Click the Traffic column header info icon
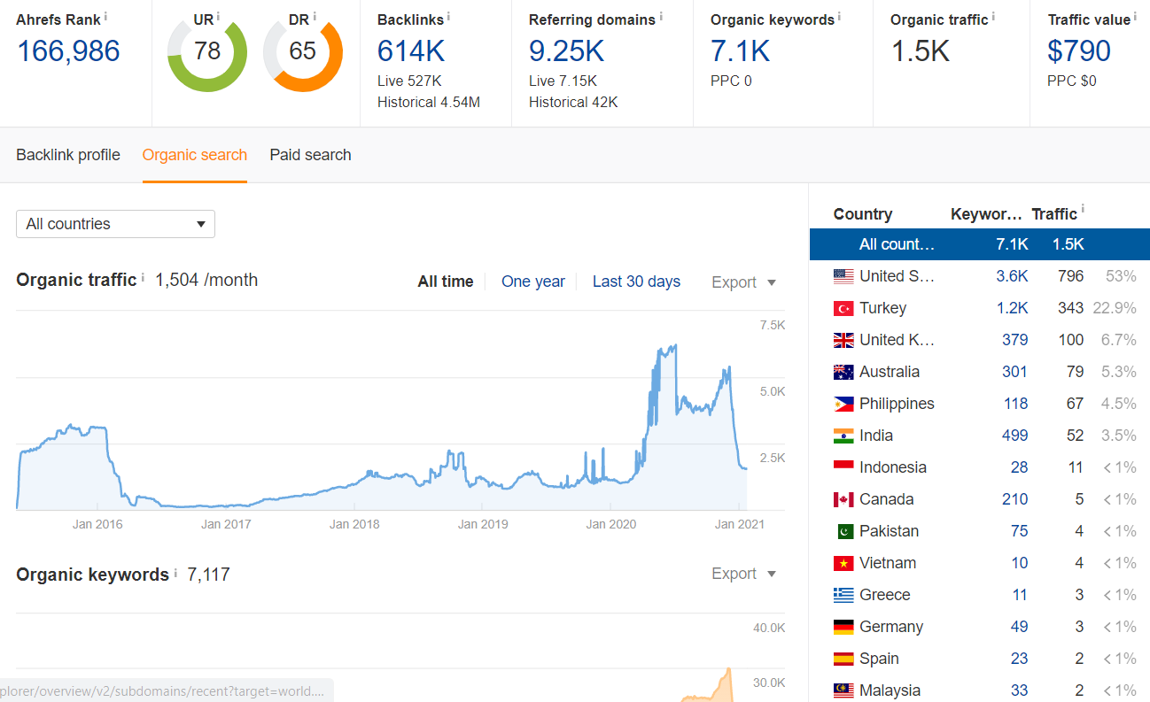 (1084, 208)
